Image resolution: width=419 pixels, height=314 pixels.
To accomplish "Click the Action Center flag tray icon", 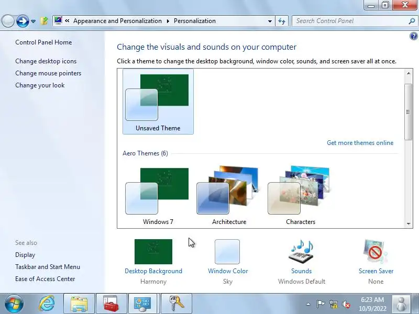I will pos(321,304).
